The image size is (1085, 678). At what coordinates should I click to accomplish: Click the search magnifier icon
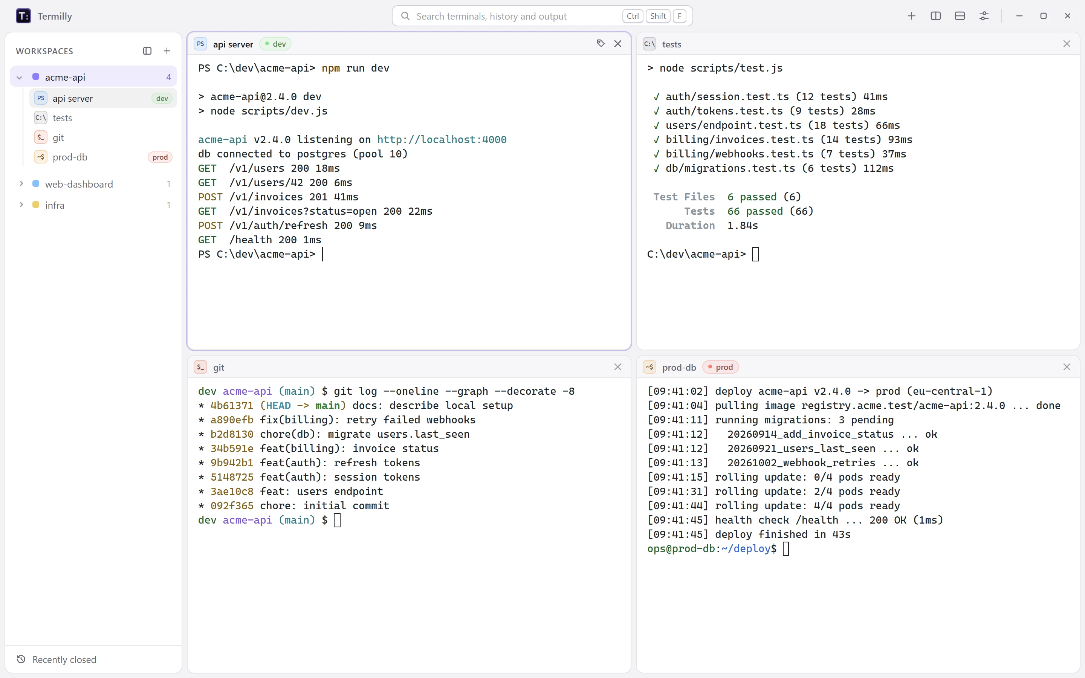coord(405,16)
